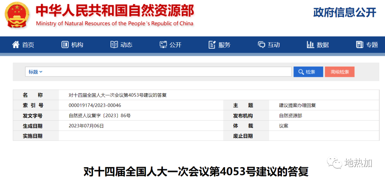Screen dimensions: 385x180
Task: Open the 机构 navigation item
Action: pos(72,44)
